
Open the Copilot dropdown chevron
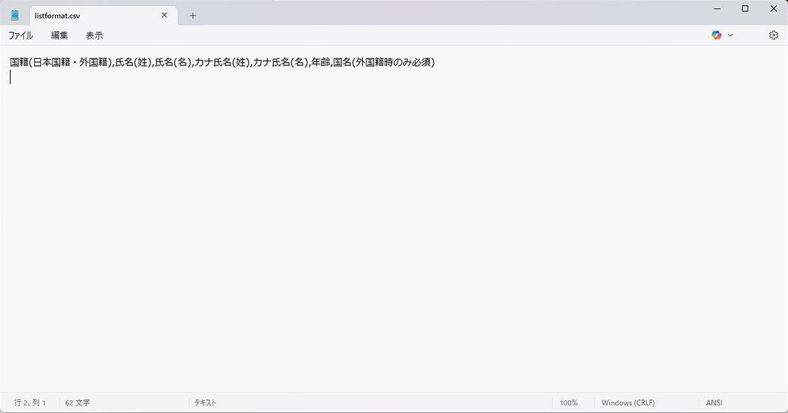coord(728,35)
